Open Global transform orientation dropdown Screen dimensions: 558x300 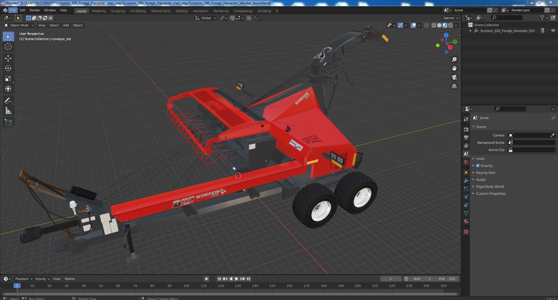(206, 18)
